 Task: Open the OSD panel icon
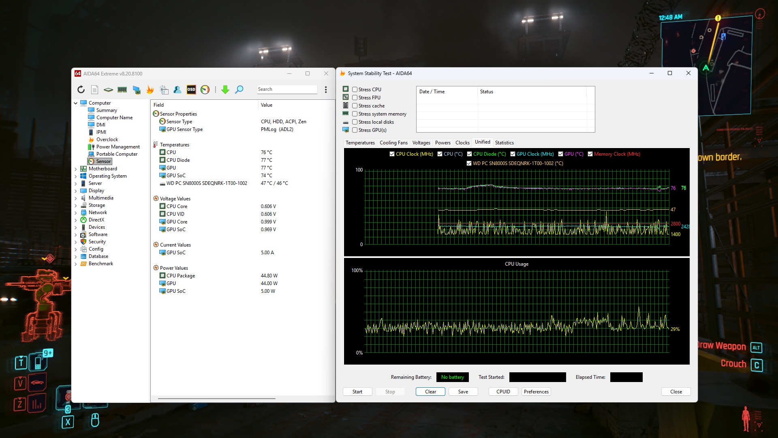tap(191, 90)
